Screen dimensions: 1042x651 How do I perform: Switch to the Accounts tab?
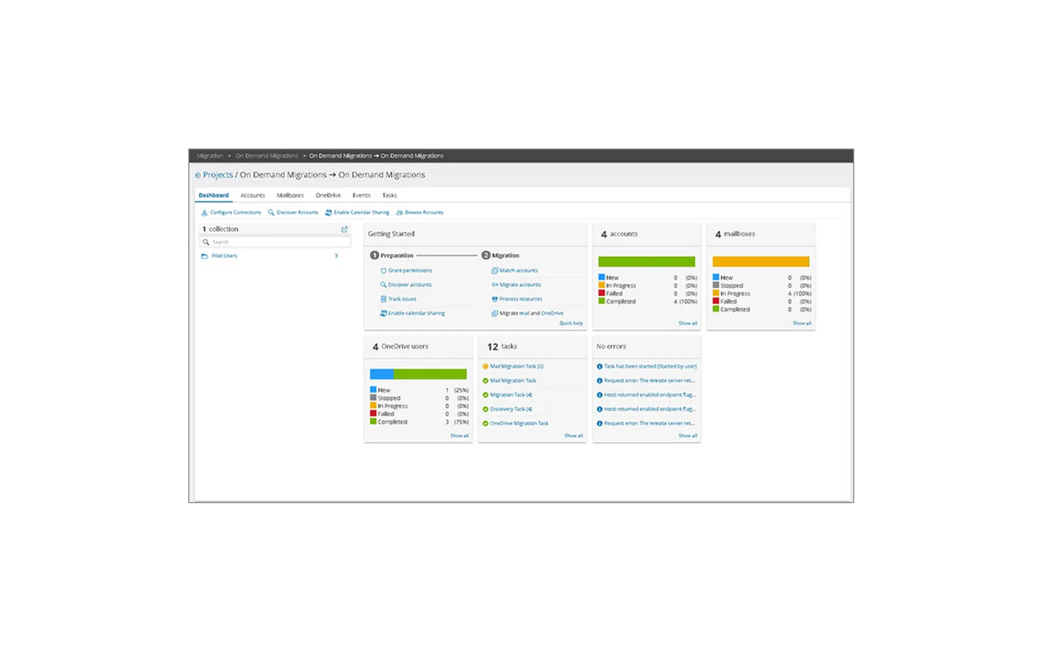[x=253, y=195]
